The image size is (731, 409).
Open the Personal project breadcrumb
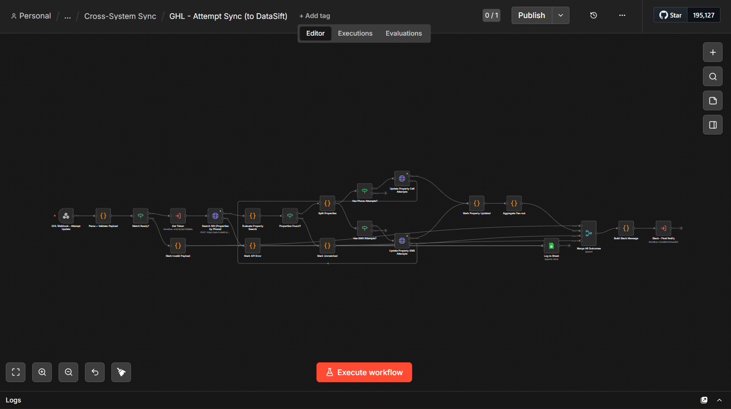pyautogui.click(x=31, y=16)
